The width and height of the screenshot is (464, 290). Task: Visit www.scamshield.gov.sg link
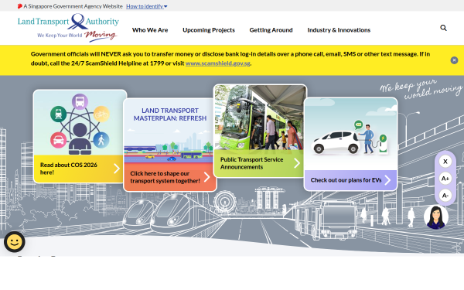tap(218, 63)
